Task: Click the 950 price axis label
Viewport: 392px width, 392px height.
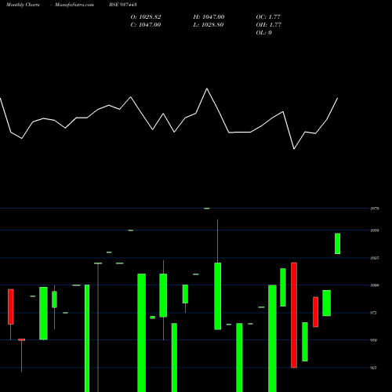Action: coord(374,340)
